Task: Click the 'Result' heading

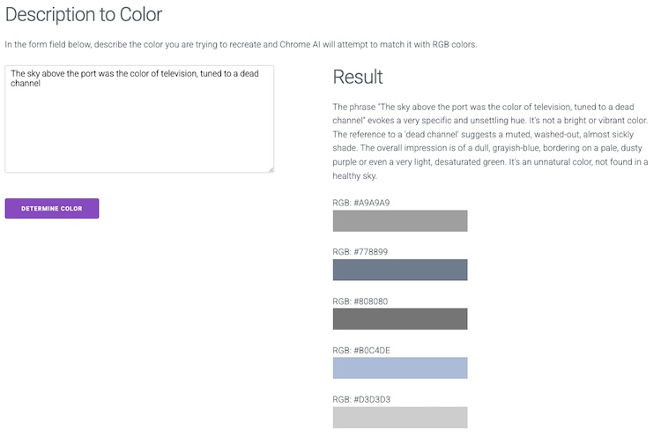Action: point(358,78)
